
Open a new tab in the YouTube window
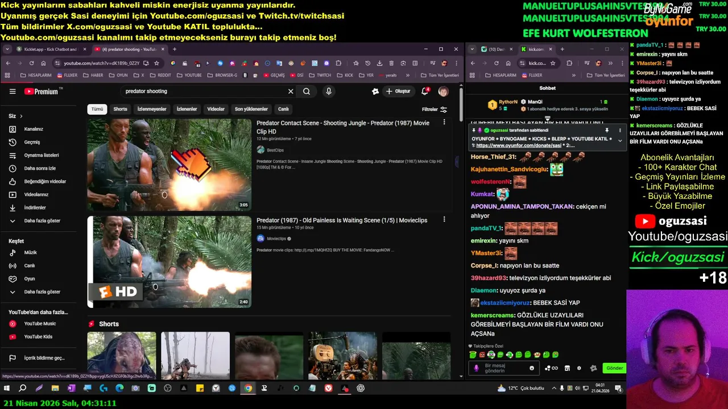[175, 49]
